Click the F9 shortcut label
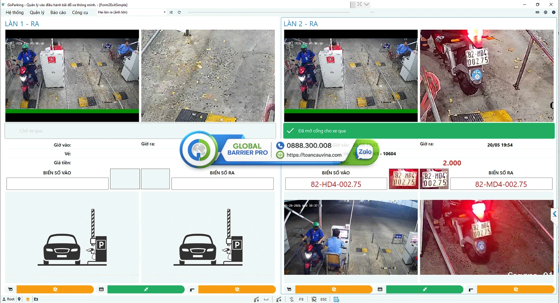The height and width of the screenshot is (303, 559). 301,300
